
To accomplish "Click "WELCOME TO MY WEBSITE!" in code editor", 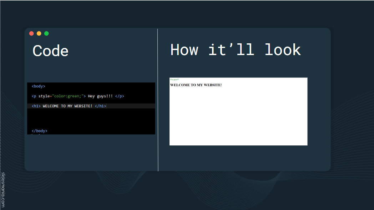I will click(67, 106).
